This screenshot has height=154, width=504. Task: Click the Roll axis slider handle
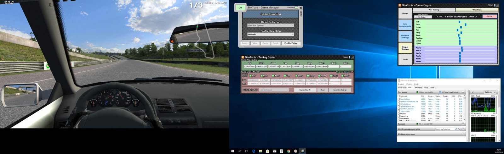coord(459,22)
